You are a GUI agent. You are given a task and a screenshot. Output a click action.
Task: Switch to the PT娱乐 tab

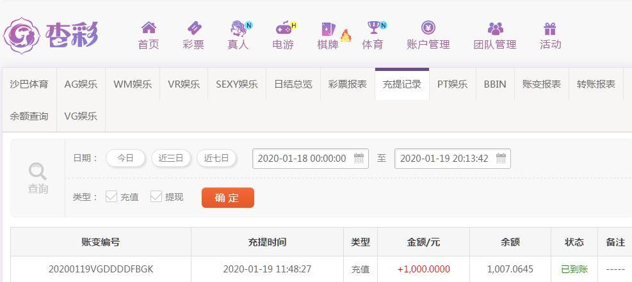pyautogui.click(x=452, y=84)
